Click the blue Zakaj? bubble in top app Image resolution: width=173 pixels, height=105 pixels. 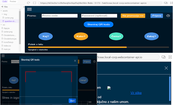pyautogui.click(x=151, y=36)
